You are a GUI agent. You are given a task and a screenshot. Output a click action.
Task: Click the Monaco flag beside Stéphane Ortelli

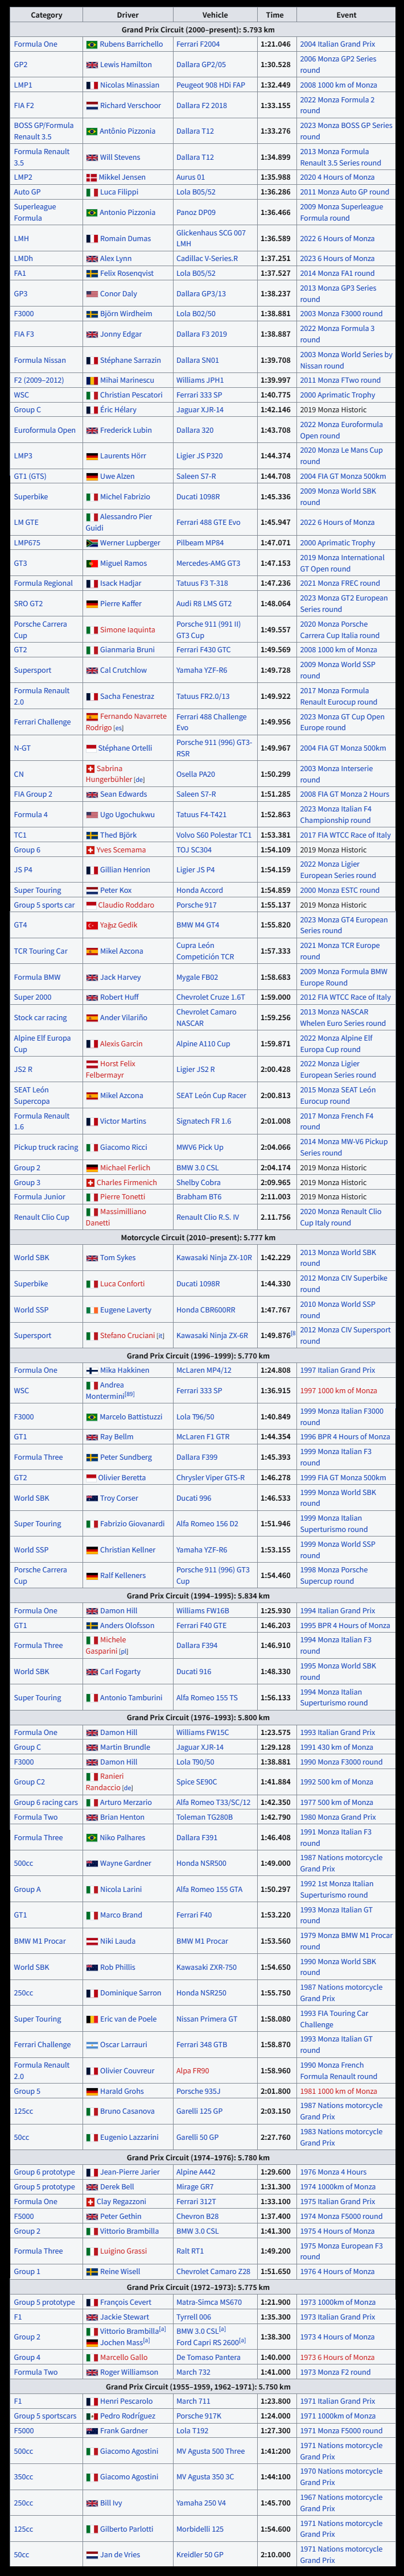(91, 747)
